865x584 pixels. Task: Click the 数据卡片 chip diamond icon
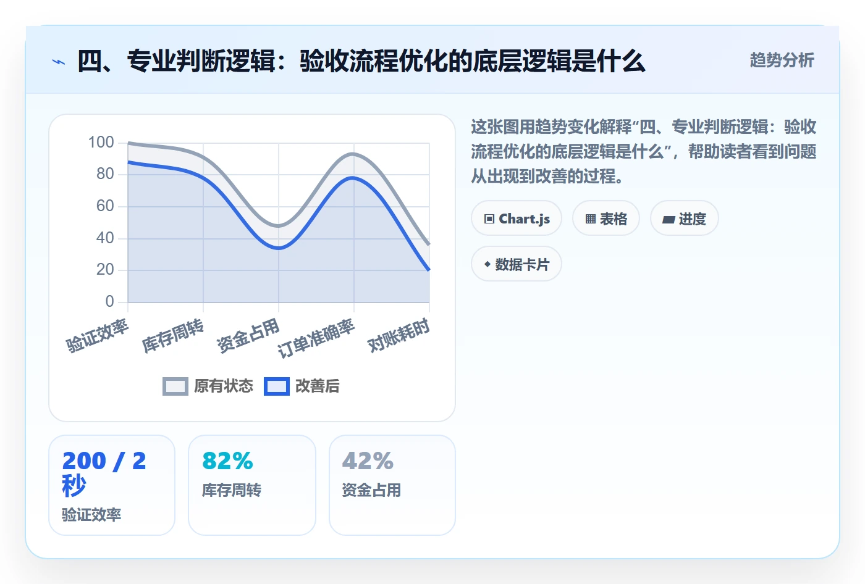[x=487, y=264]
